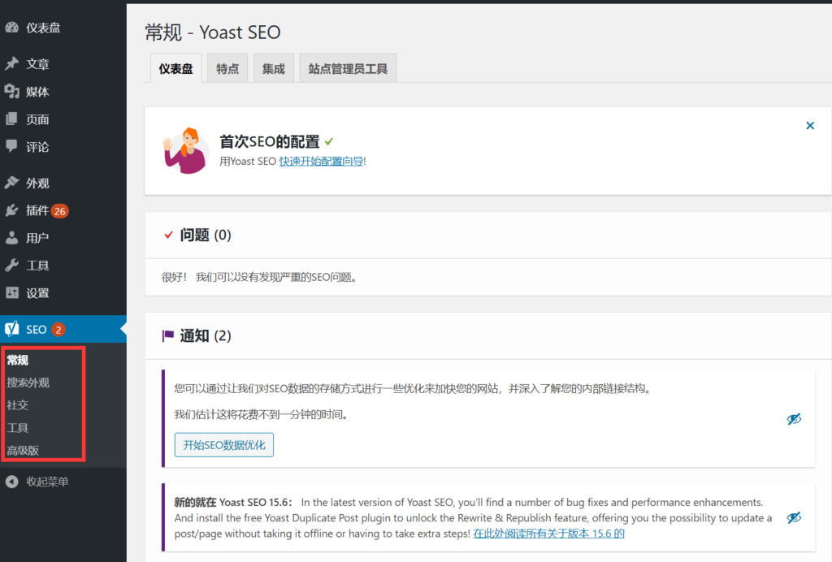Click the 收起菜单 collapse arrow icon
The image size is (832, 562).
11,482
